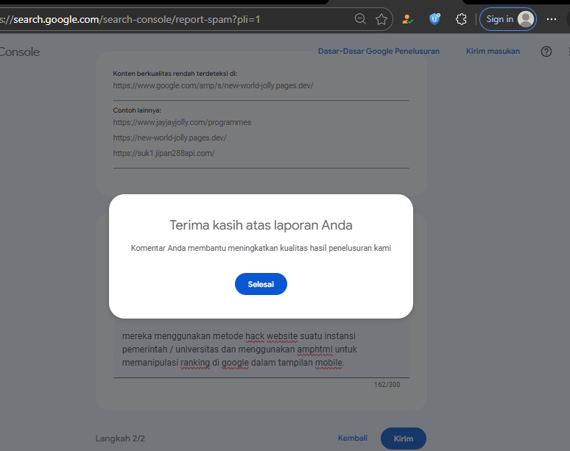The width and height of the screenshot is (570, 451).
Task: Bookmark this page with the star icon
Action: 381,19
